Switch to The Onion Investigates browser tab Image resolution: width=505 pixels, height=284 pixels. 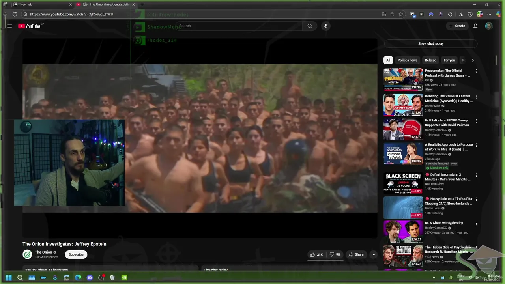point(105,4)
